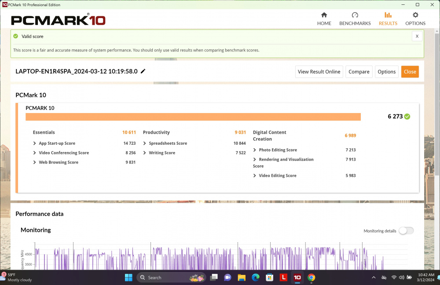
Task: Click the Productivity score 9 031
Action: click(x=240, y=132)
